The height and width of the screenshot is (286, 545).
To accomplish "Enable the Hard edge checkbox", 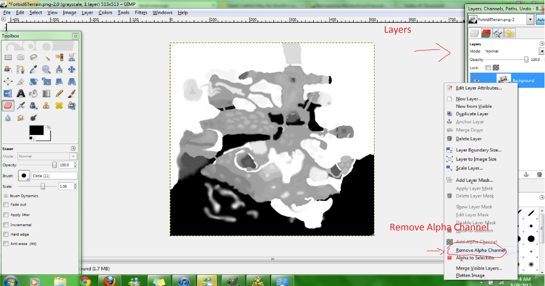I will (6, 234).
